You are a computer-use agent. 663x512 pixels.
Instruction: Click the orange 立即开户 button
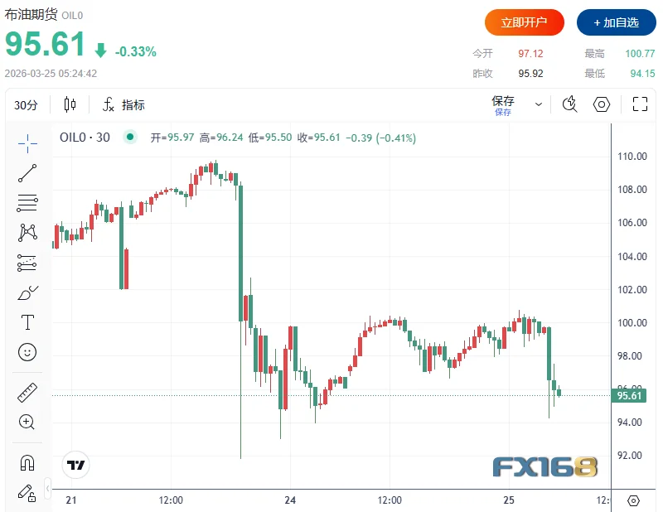pyautogui.click(x=525, y=22)
